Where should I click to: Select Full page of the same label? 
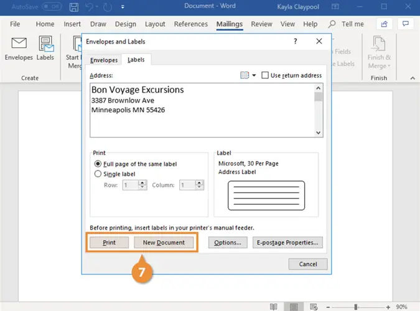98,164
